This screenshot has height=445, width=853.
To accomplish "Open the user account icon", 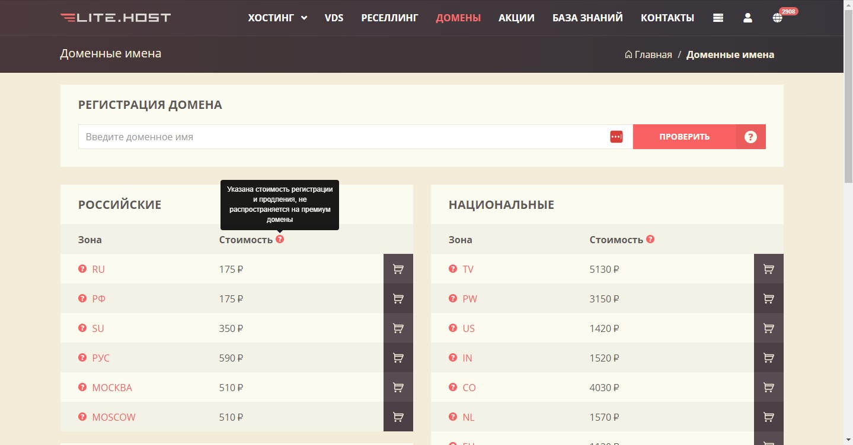I will pyautogui.click(x=747, y=18).
